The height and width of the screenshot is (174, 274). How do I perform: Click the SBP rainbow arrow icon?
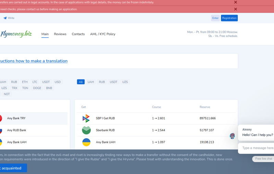pyautogui.click(x=86, y=118)
